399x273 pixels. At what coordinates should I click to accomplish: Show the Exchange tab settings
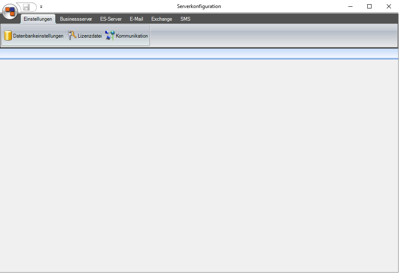pos(161,19)
